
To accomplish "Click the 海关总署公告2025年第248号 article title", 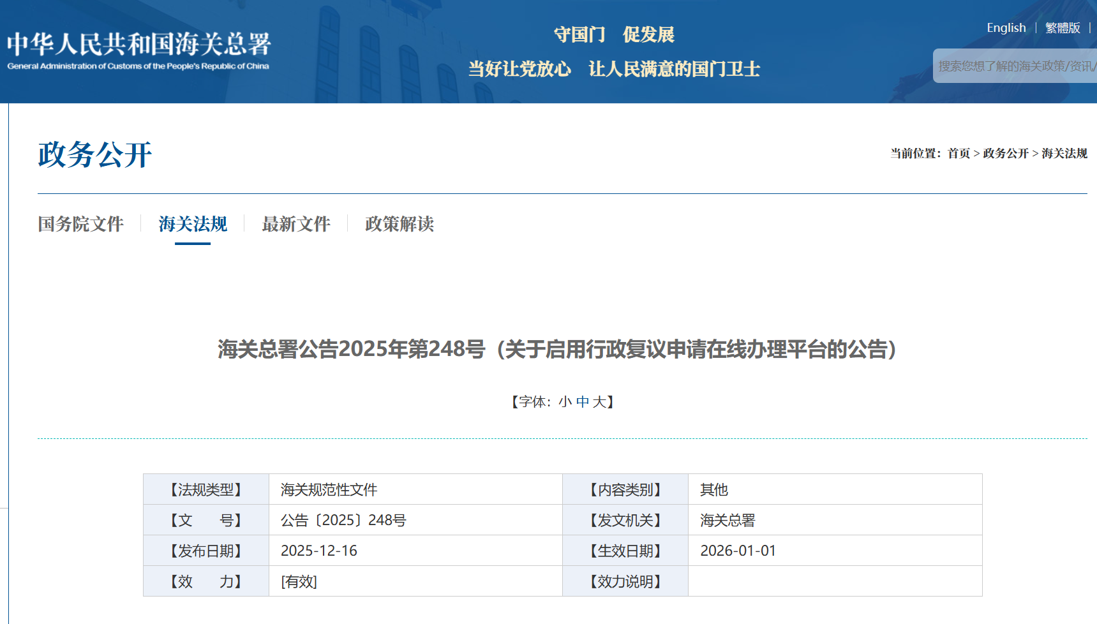I will (557, 349).
